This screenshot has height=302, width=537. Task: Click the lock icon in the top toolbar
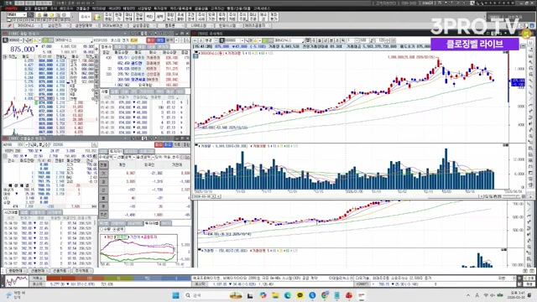point(39,15)
